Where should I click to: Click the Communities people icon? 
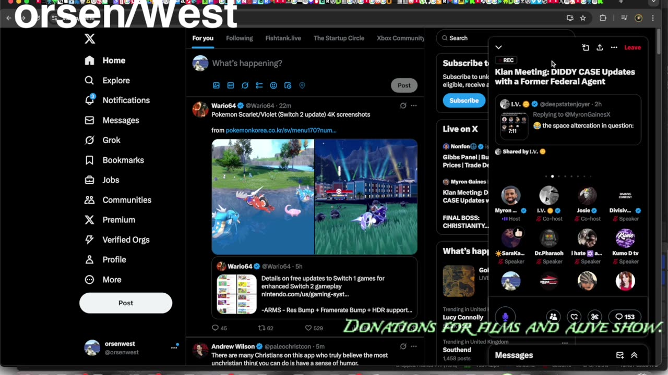[90, 200]
